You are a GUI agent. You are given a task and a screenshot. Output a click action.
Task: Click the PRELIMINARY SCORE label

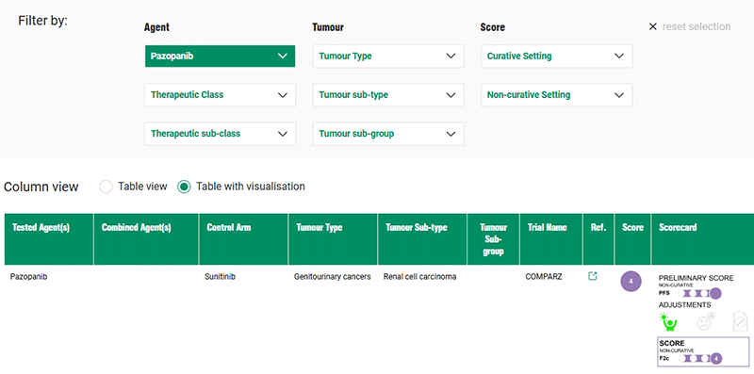[696, 278]
